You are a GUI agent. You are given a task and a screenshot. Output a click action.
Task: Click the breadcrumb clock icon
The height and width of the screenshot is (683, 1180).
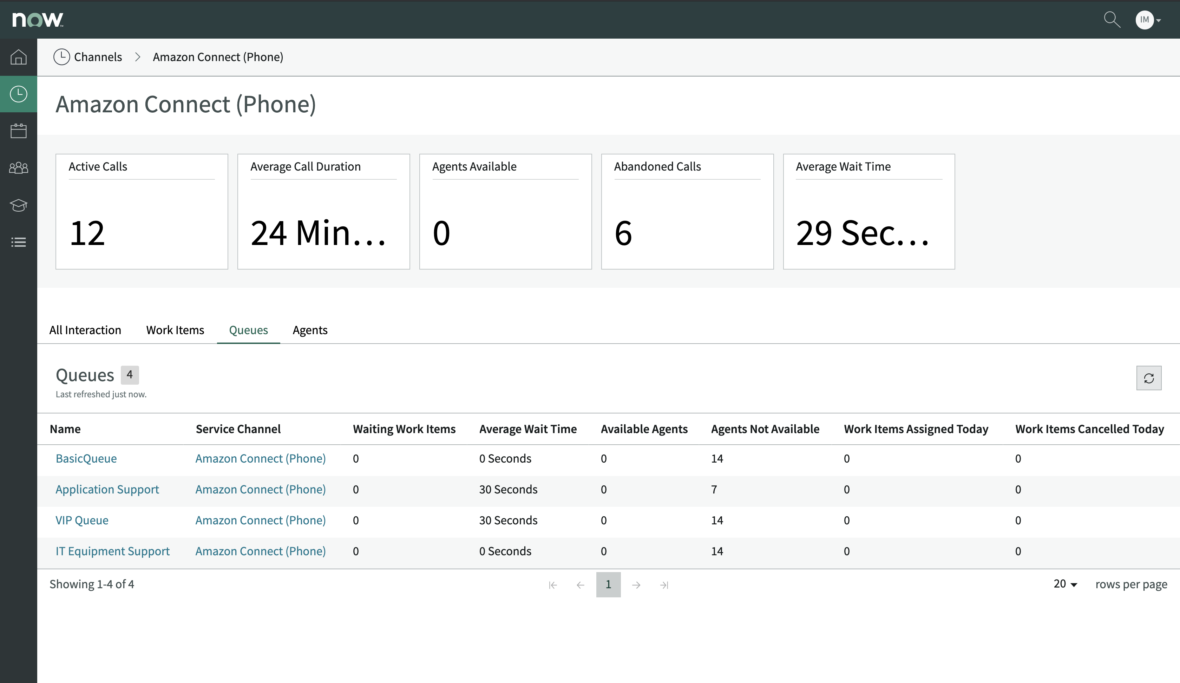tap(61, 57)
